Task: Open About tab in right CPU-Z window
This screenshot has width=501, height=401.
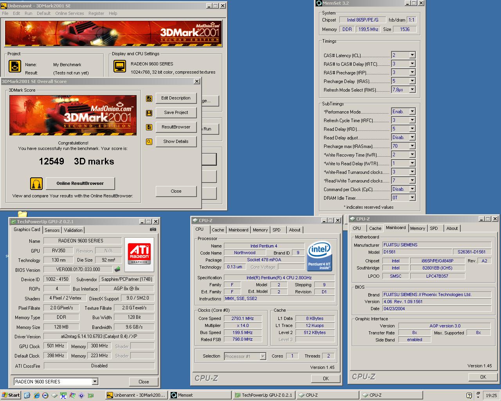Action: coord(452,228)
